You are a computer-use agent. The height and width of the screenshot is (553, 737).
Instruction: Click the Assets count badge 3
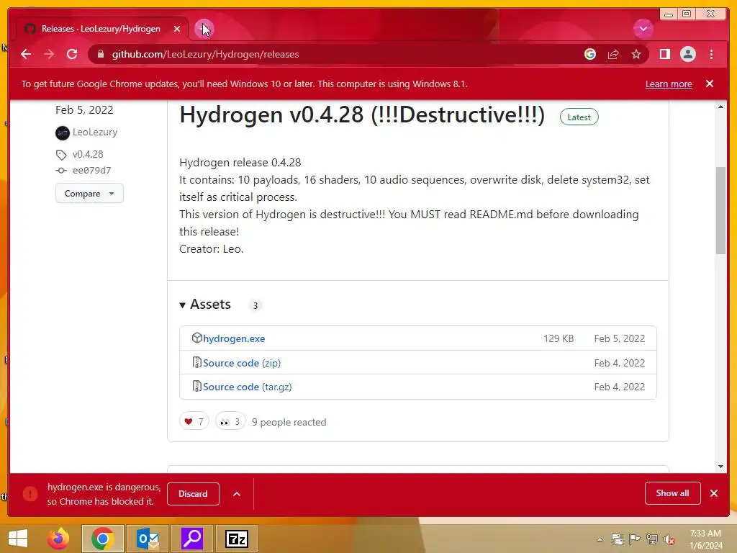click(x=256, y=305)
